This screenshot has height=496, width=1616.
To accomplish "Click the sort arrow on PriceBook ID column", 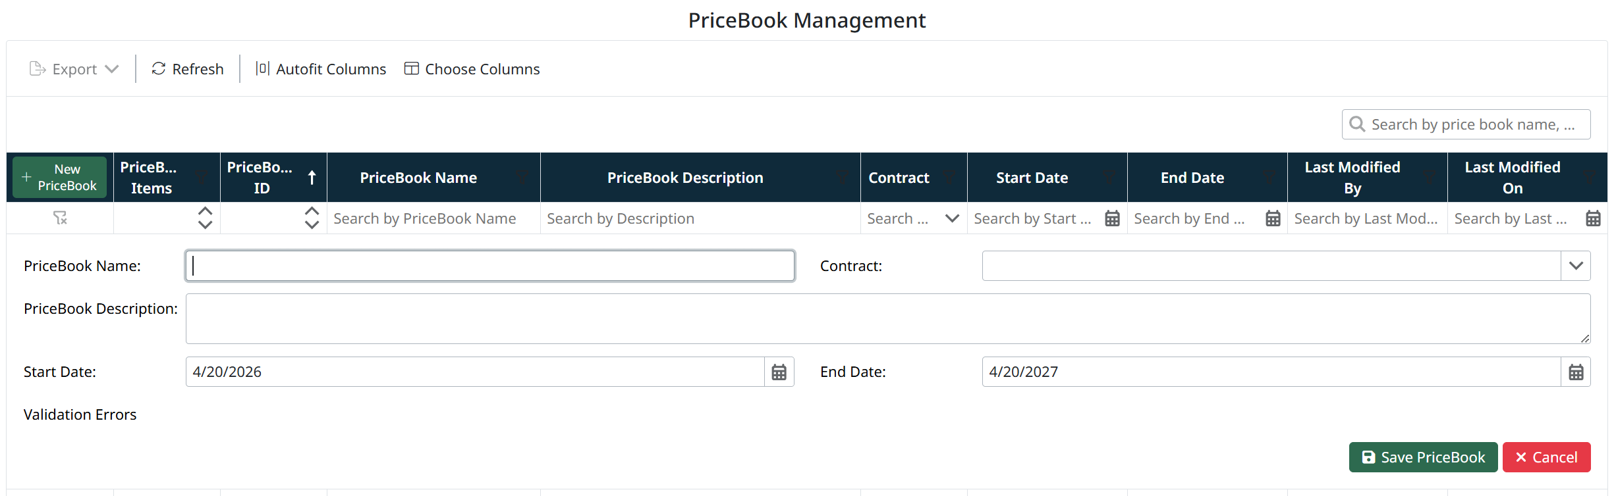I will click(x=312, y=178).
